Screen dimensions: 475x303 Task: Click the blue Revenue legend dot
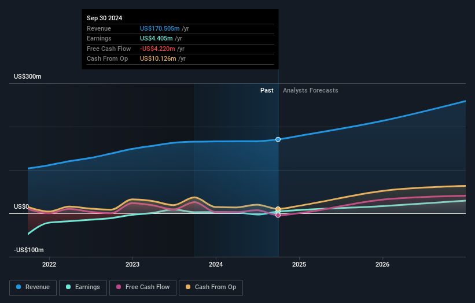point(19,287)
